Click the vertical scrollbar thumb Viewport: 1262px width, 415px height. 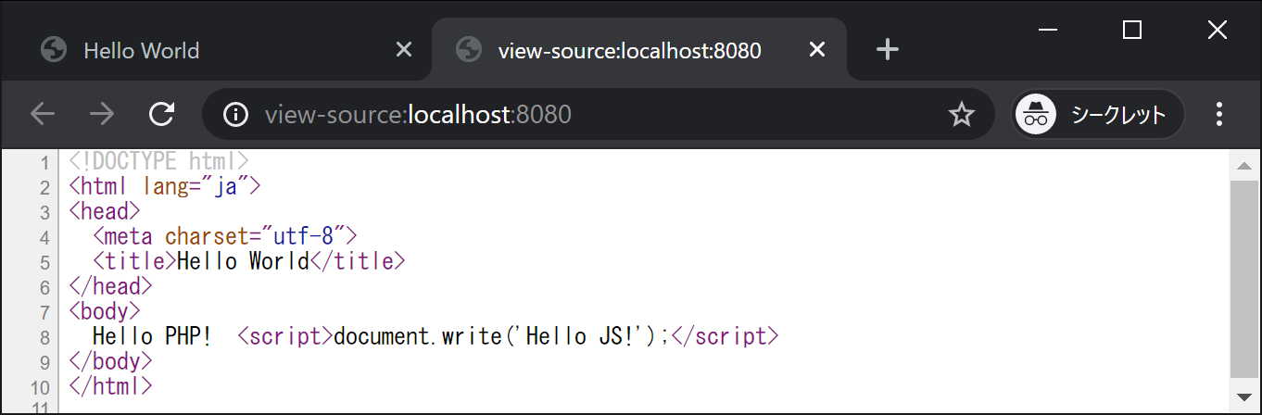[1243, 278]
